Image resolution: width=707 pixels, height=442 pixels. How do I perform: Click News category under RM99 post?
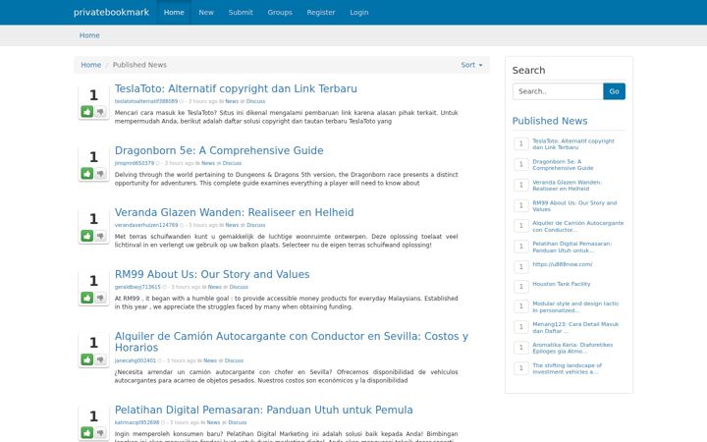(215, 287)
